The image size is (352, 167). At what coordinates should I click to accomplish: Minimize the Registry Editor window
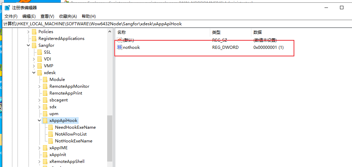click(326, 8)
